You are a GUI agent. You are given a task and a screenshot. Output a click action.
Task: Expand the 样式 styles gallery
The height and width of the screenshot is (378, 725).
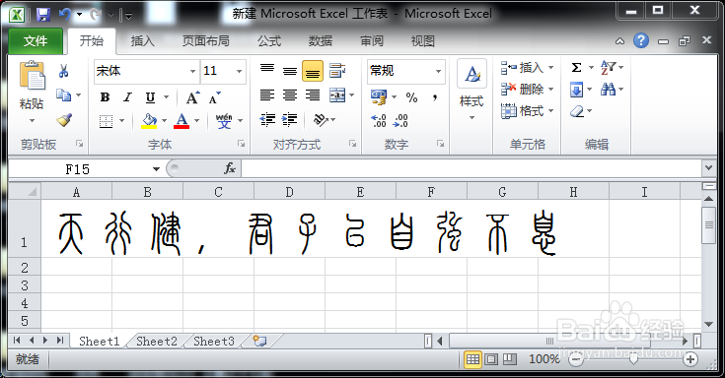(x=471, y=118)
